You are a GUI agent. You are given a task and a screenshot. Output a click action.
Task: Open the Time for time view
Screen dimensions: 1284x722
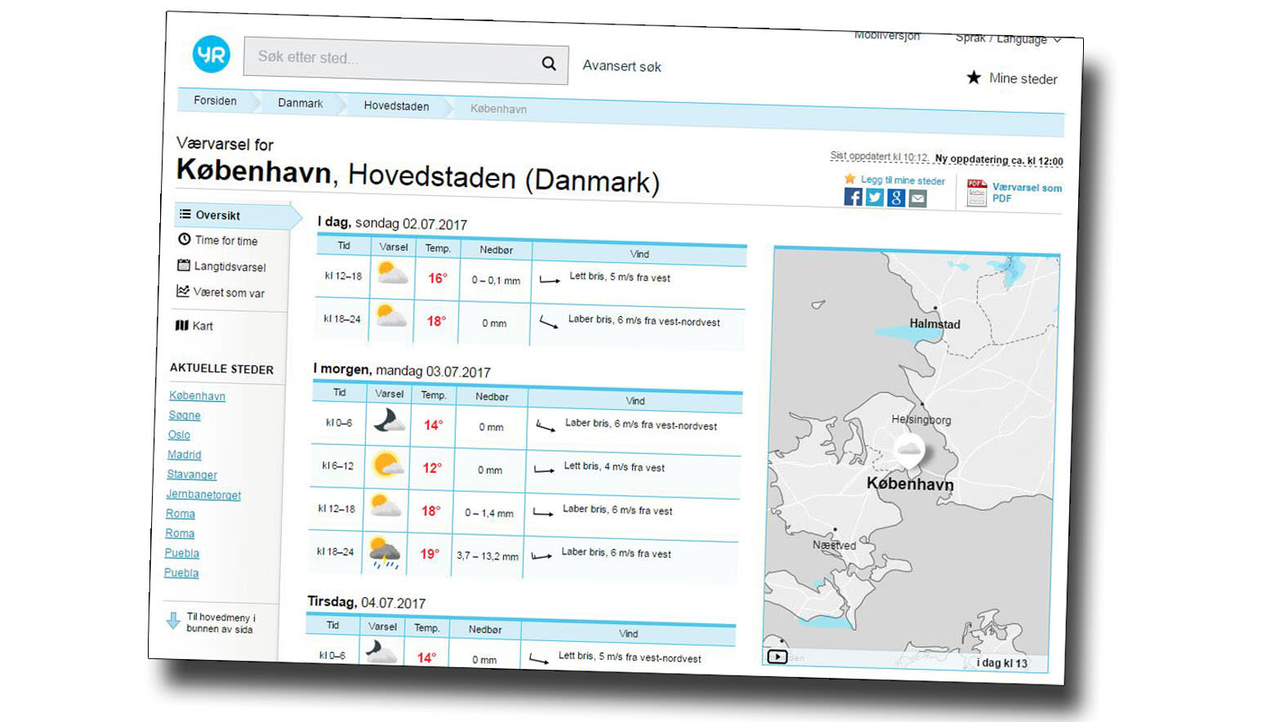(225, 240)
